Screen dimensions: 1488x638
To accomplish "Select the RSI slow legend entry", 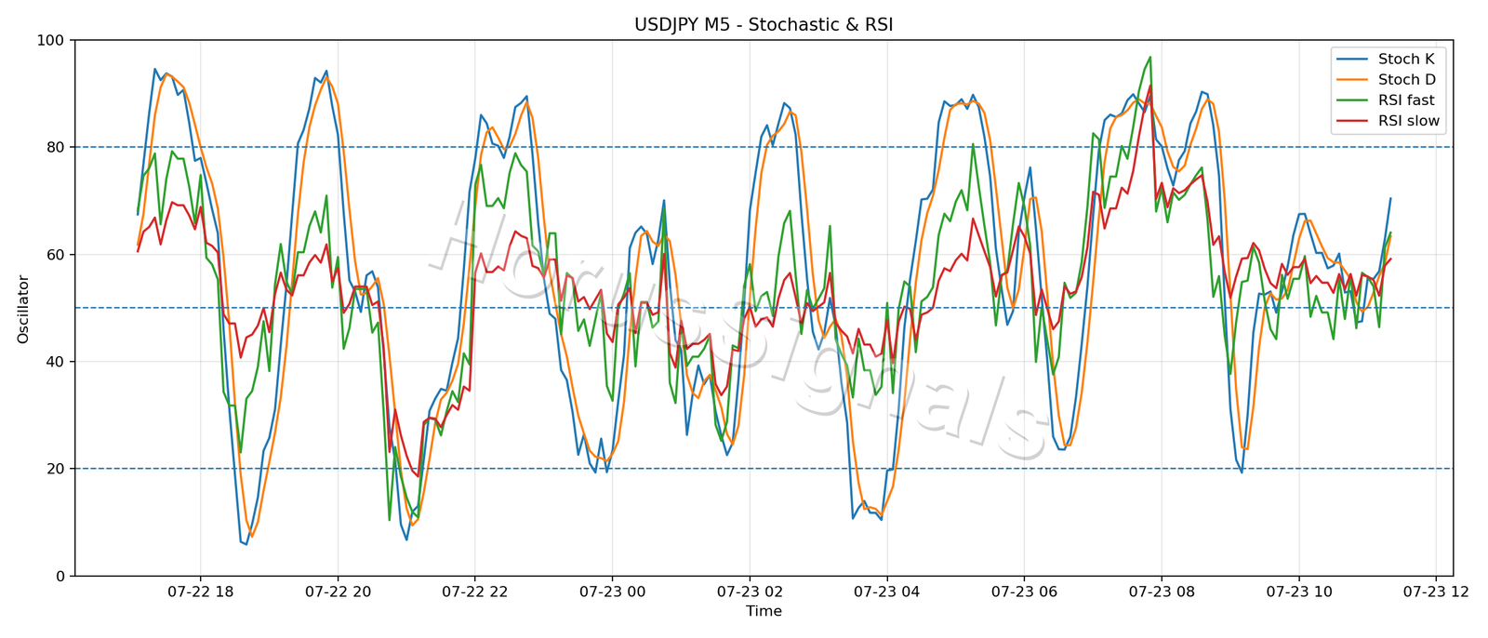I will click(1387, 121).
